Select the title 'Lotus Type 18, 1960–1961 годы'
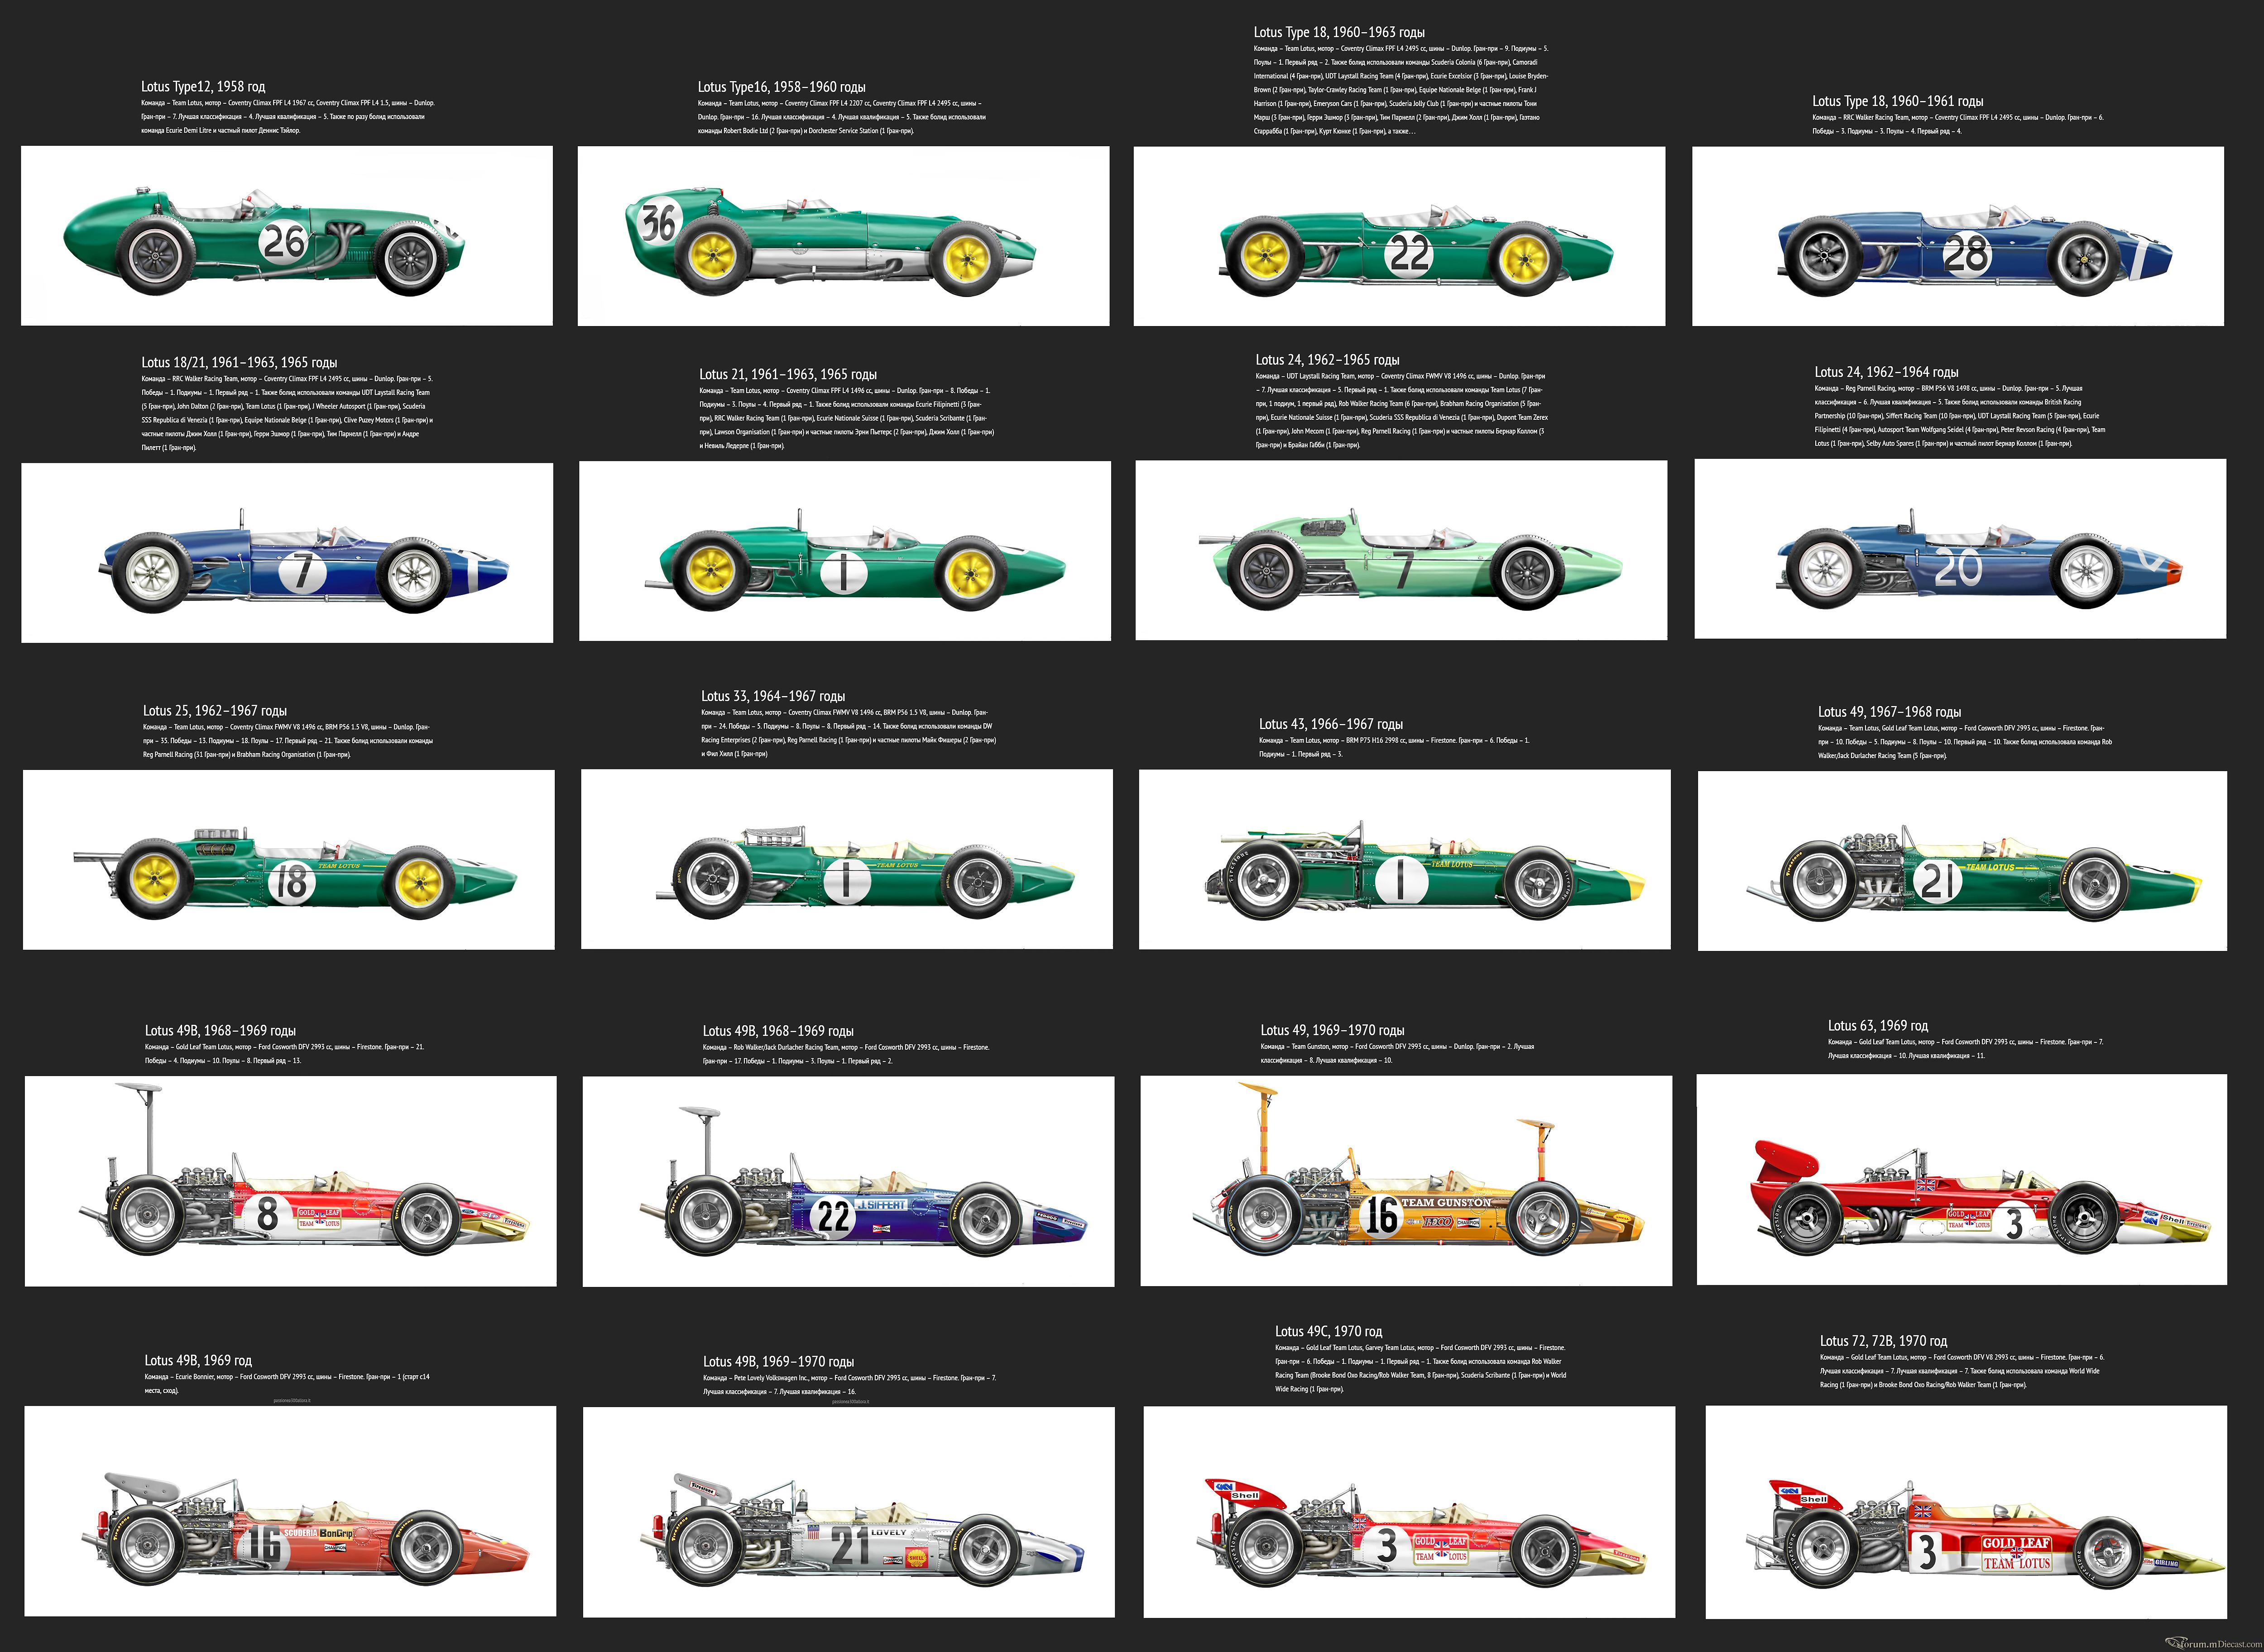Viewport: 2264px width, 1652px height. pos(1898,101)
